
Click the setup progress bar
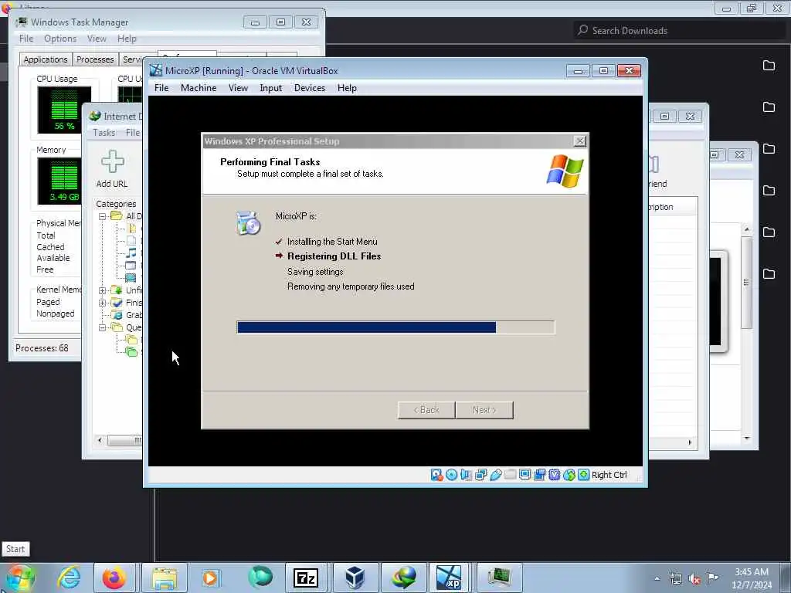pos(395,327)
